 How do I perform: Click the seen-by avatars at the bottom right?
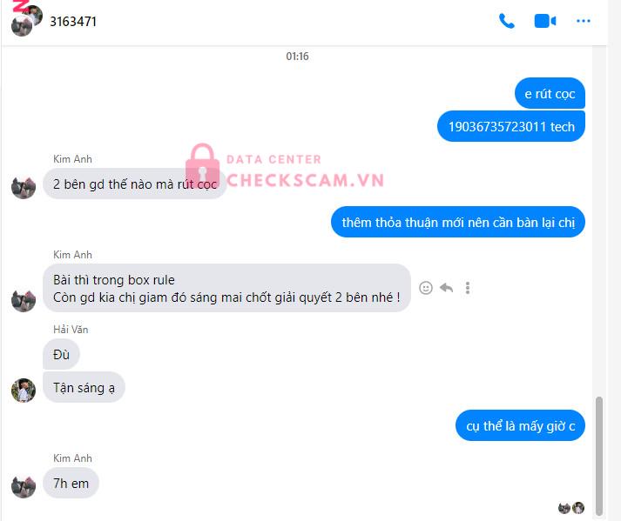point(571,508)
